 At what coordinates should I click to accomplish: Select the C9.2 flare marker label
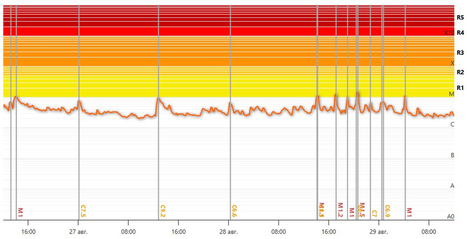(163, 211)
